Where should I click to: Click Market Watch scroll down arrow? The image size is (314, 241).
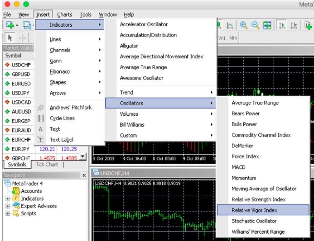tap(83, 156)
